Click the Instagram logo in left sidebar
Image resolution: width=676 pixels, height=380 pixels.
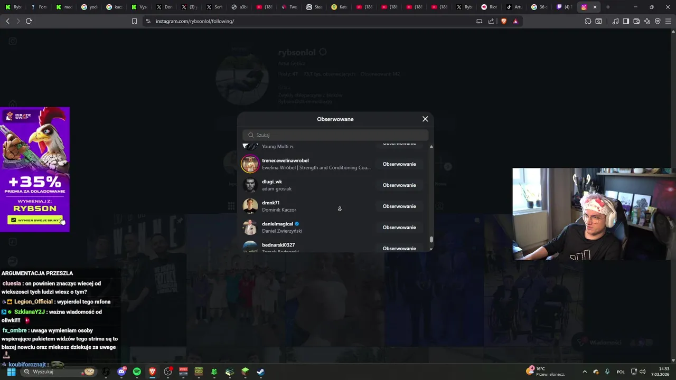pyautogui.click(x=13, y=41)
